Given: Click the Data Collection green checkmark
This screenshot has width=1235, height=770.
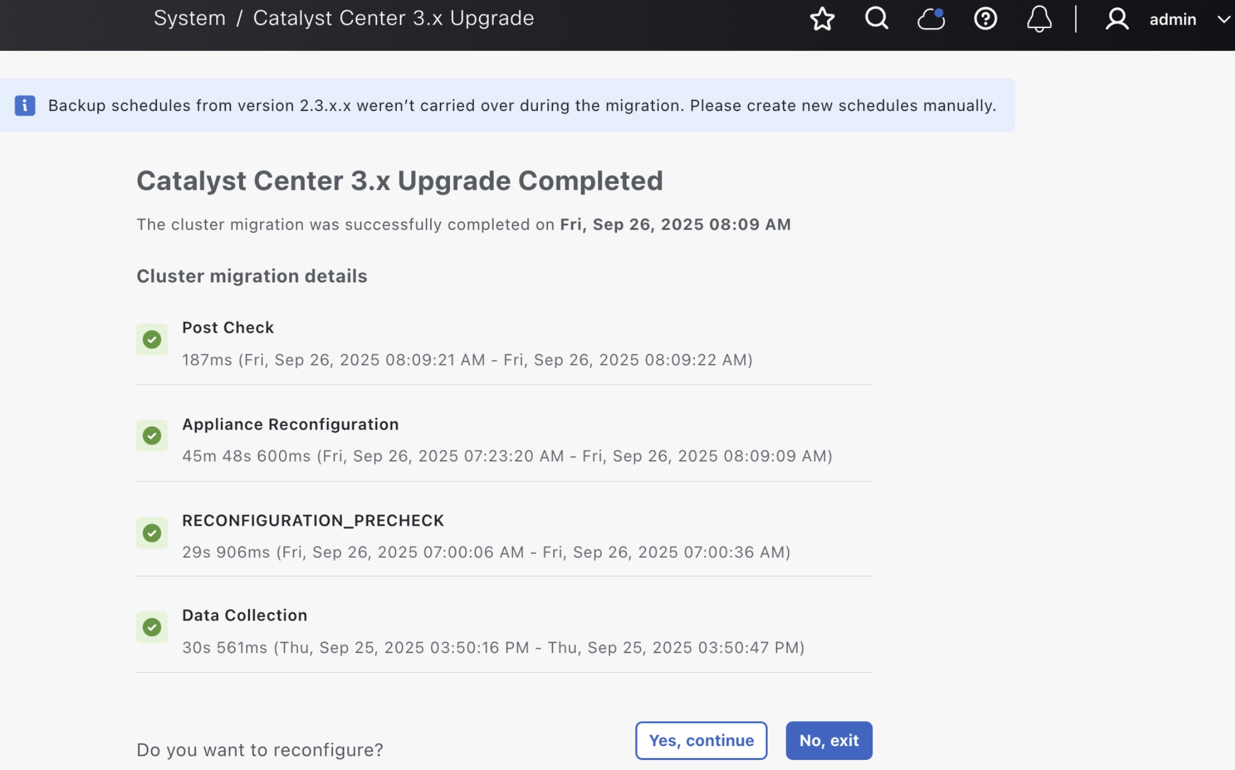Looking at the screenshot, I should tap(152, 627).
